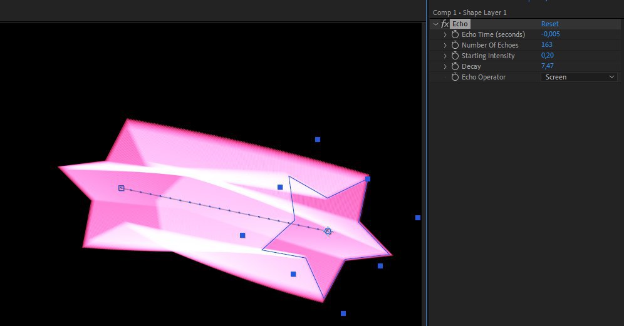Edit Starting Intensity value 0,20

point(548,55)
